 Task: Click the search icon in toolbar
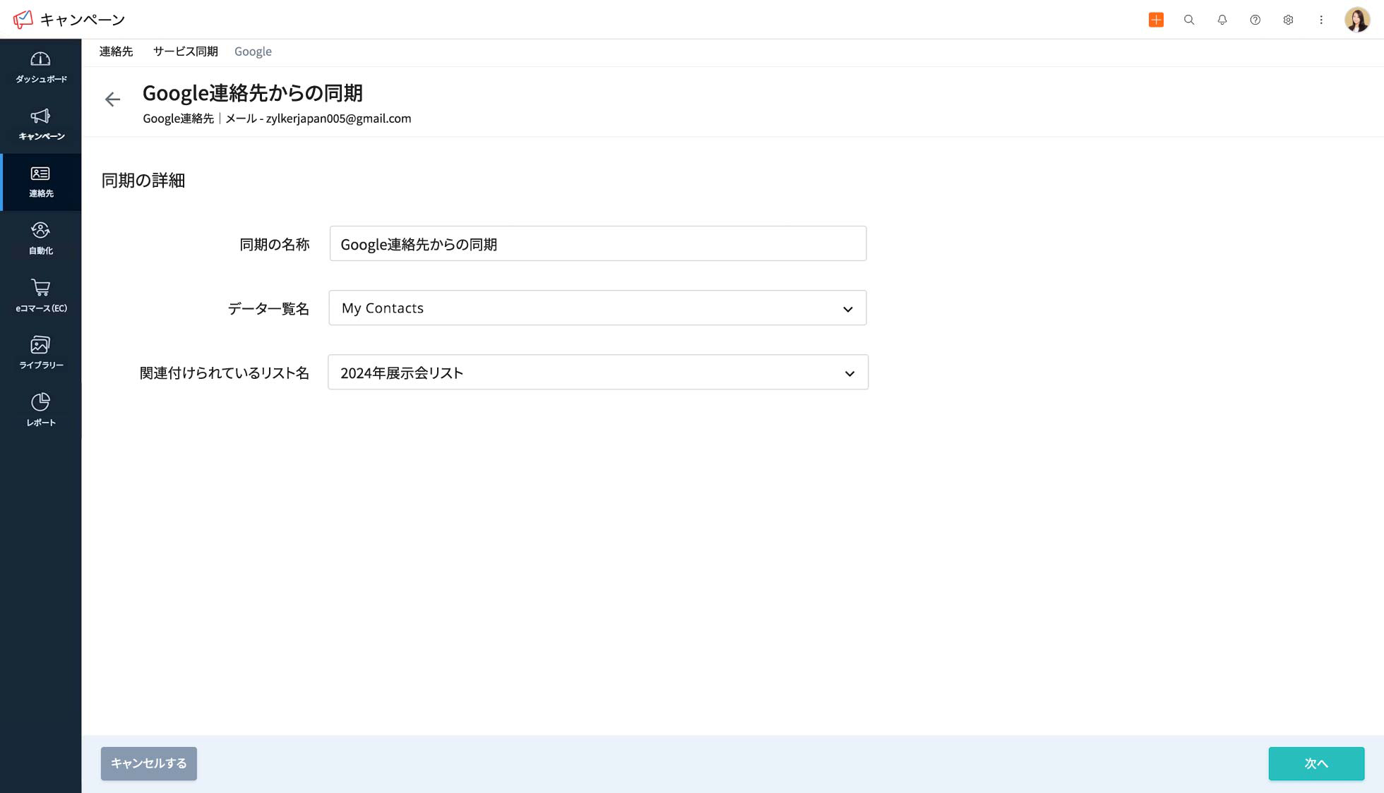[x=1189, y=19]
